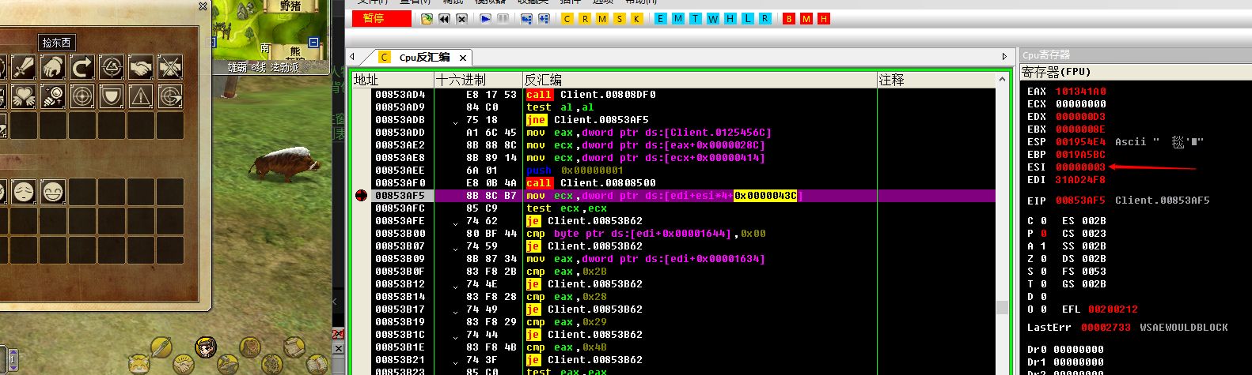Open yellow K call stack button
The height and width of the screenshot is (375, 1252).
coord(637,18)
